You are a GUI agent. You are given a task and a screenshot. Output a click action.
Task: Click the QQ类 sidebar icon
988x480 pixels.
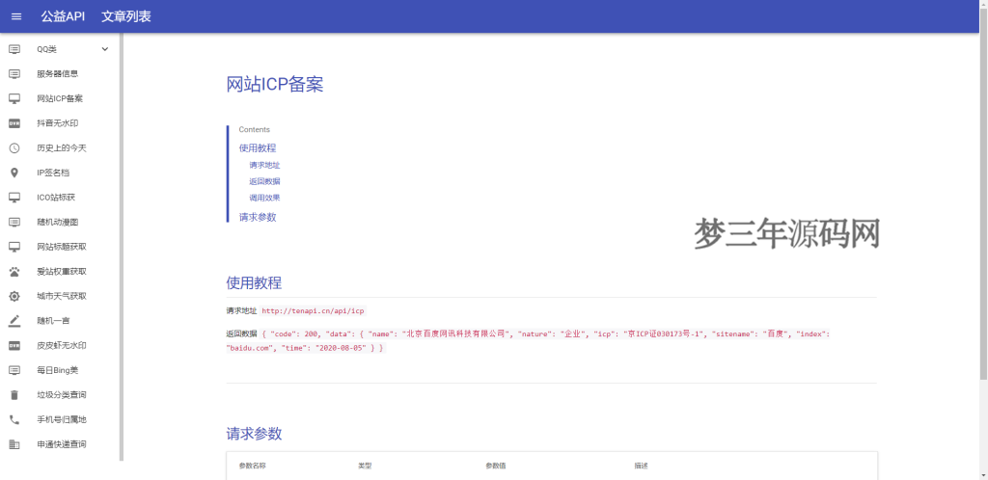coord(14,49)
